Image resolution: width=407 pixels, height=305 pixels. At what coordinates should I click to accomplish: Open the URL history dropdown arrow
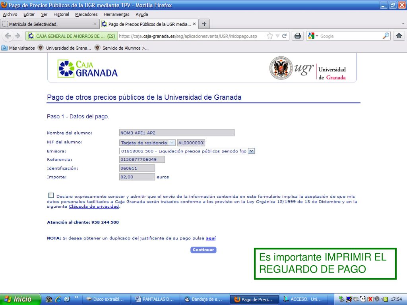point(277,36)
